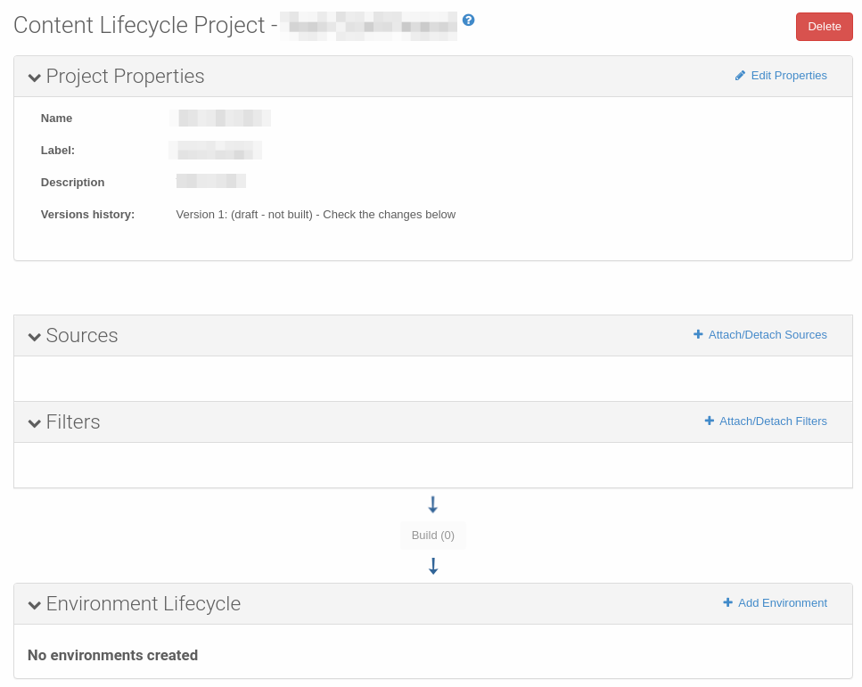862x687 pixels.
Task: Click the 'No environments created' message
Action: pos(112,655)
